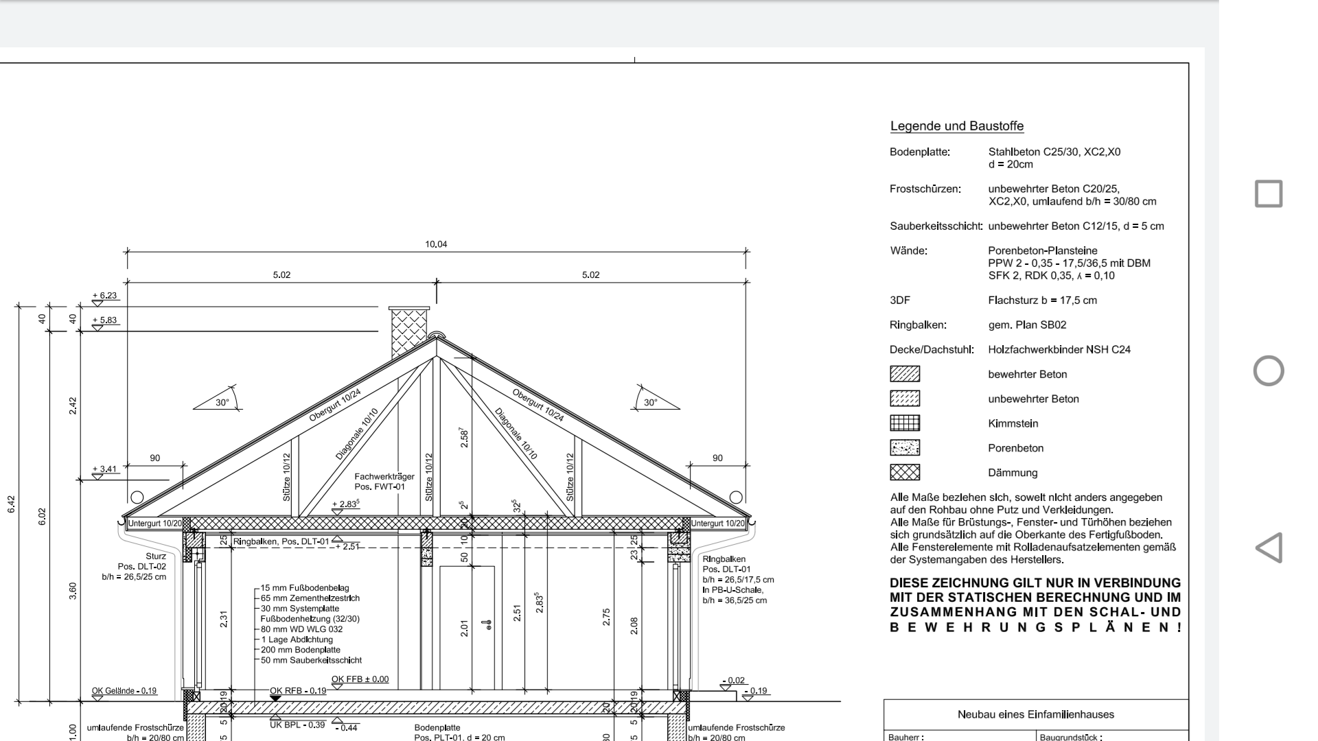
Task: Click the 'Legende und Baustoffe' heading
Action: coord(957,126)
